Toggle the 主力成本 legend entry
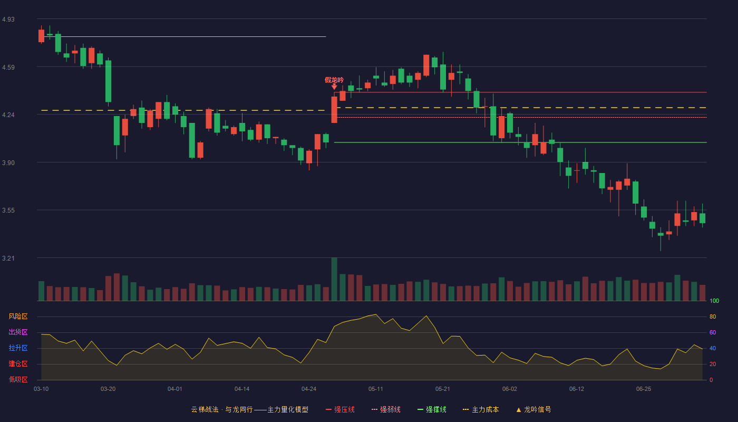The width and height of the screenshot is (738, 422). [481, 409]
